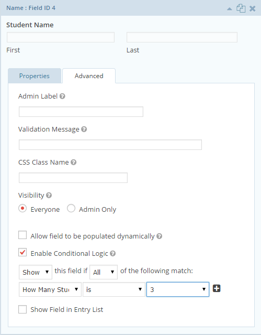This screenshot has height=335, width=261.
Task: Open Validation Message help icon
Action: pos(84,129)
